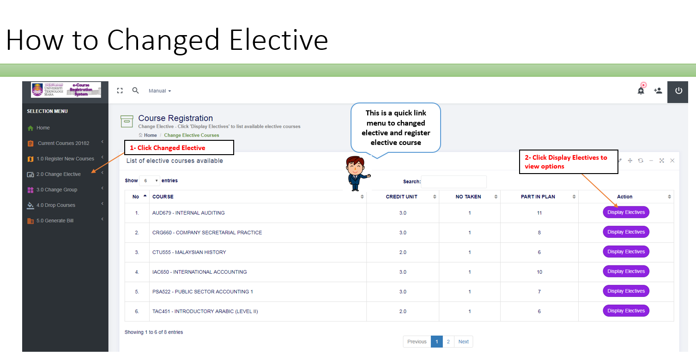Display electives for CTU555 Malaysian History
The height and width of the screenshot is (361, 696).
626,252
